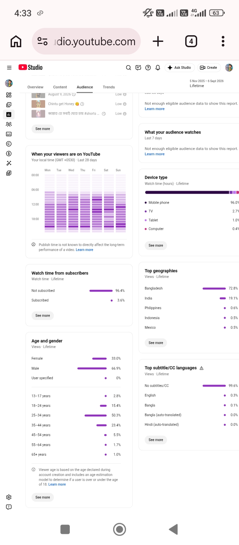Open the Content sidebar icon
The image size is (239, 545).
tap(9, 105)
